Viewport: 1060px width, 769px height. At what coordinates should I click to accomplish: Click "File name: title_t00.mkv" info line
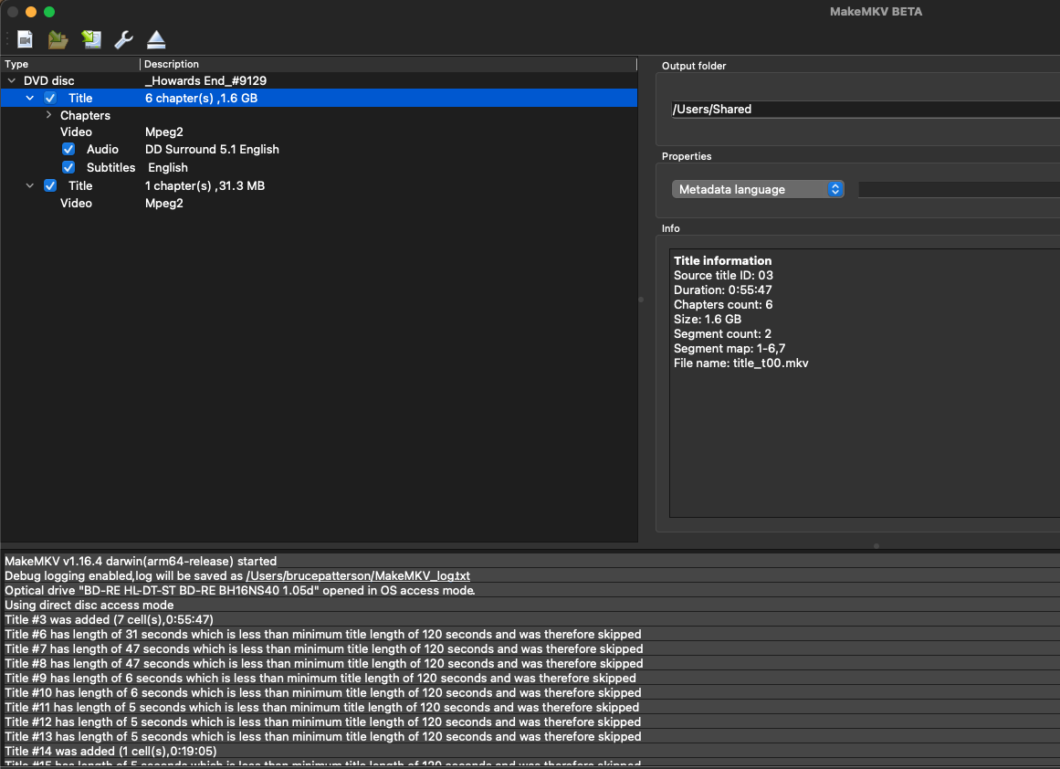tap(741, 363)
